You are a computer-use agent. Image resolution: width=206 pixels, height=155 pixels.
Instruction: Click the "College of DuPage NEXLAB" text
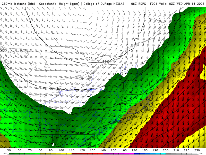104,4
